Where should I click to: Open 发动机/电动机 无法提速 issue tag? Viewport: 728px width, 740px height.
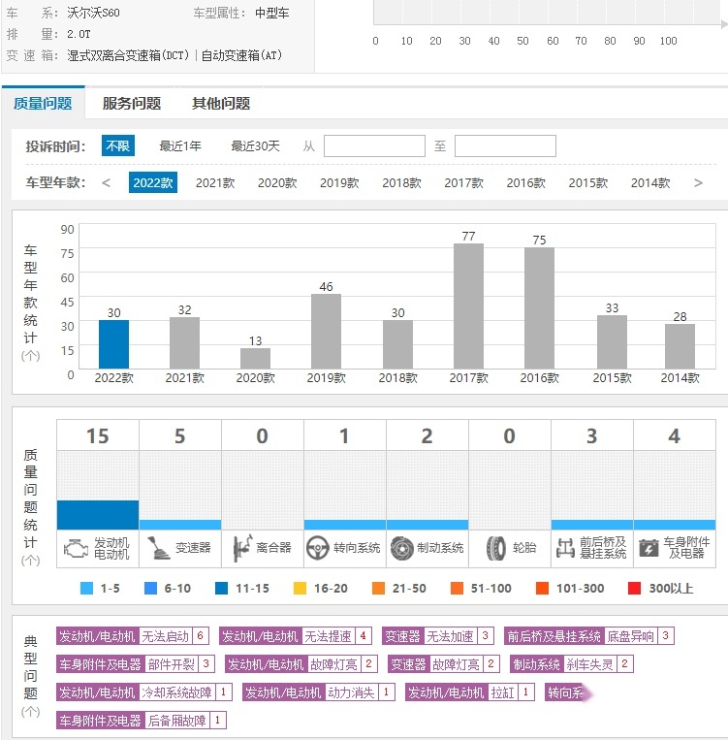pyautogui.click(x=296, y=636)
